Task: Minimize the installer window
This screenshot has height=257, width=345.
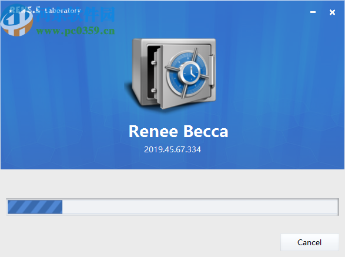Action: [313, 12]
